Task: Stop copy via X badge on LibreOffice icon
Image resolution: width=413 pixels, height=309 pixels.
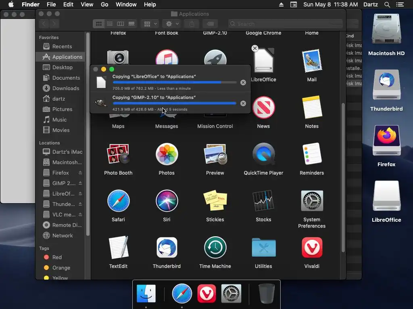Action: pyautogui.click(x=255, y=48)
